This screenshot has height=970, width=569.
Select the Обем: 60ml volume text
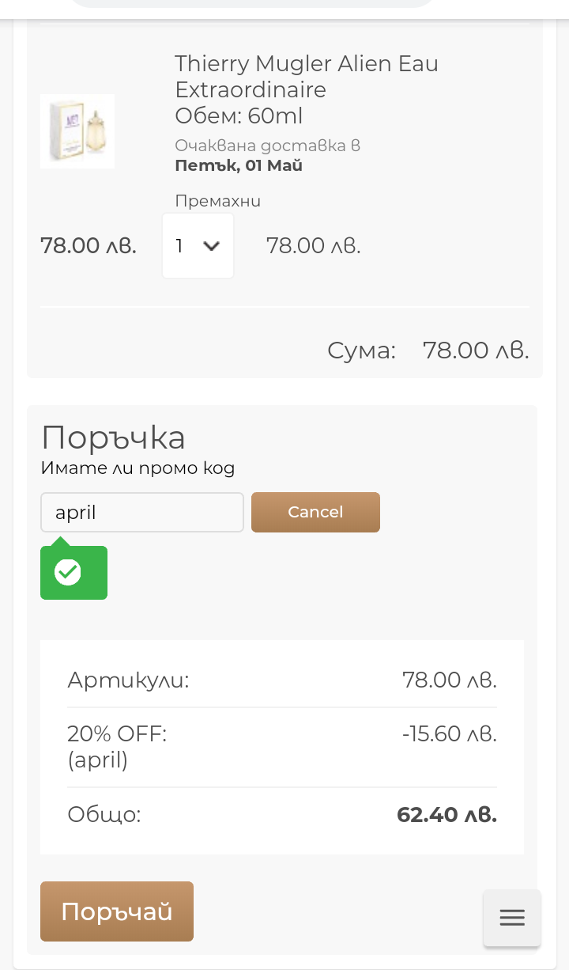pyautogui.click(x=239, y=116)
